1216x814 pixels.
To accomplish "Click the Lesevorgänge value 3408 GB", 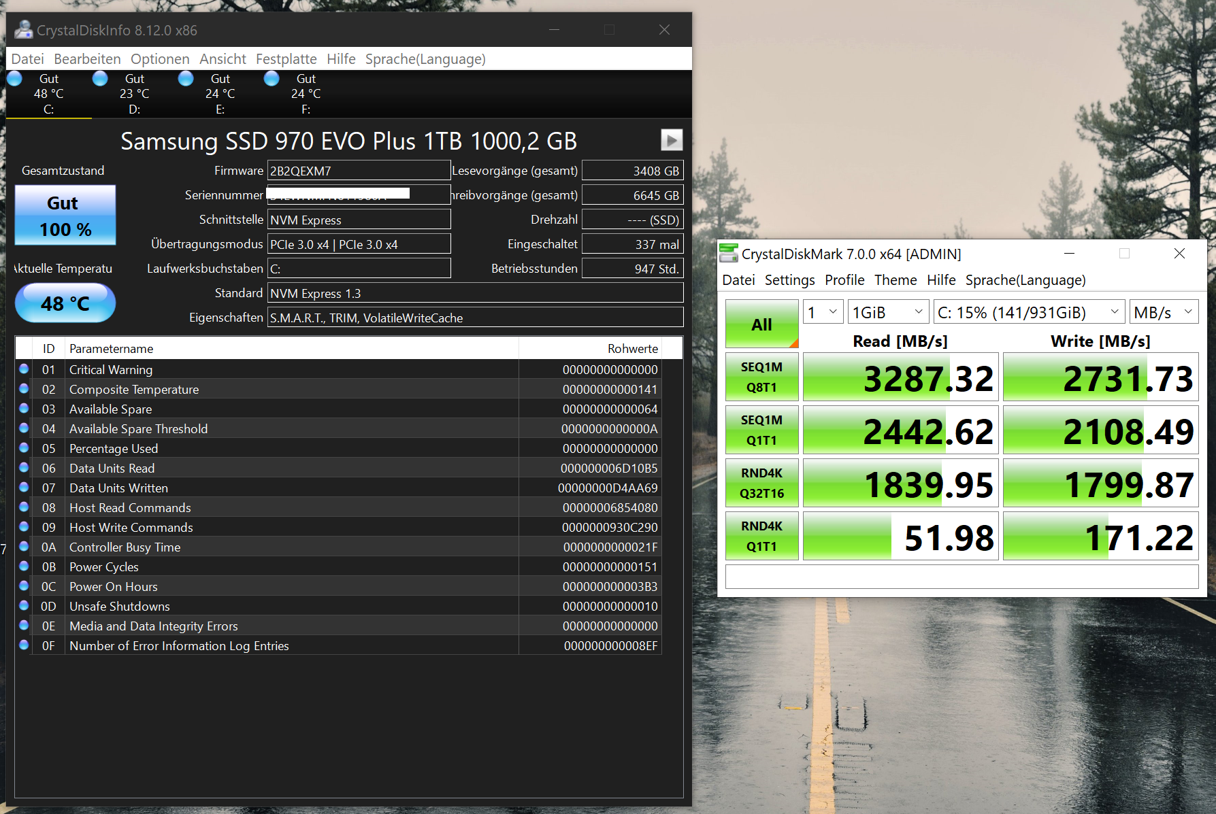I will (x=633, y=171).
